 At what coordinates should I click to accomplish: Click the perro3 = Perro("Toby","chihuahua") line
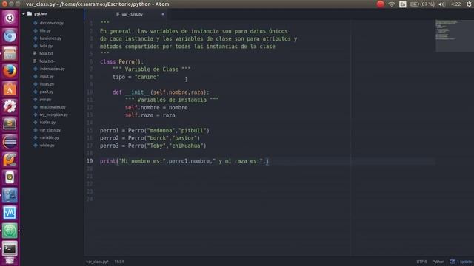click(153, 146)
